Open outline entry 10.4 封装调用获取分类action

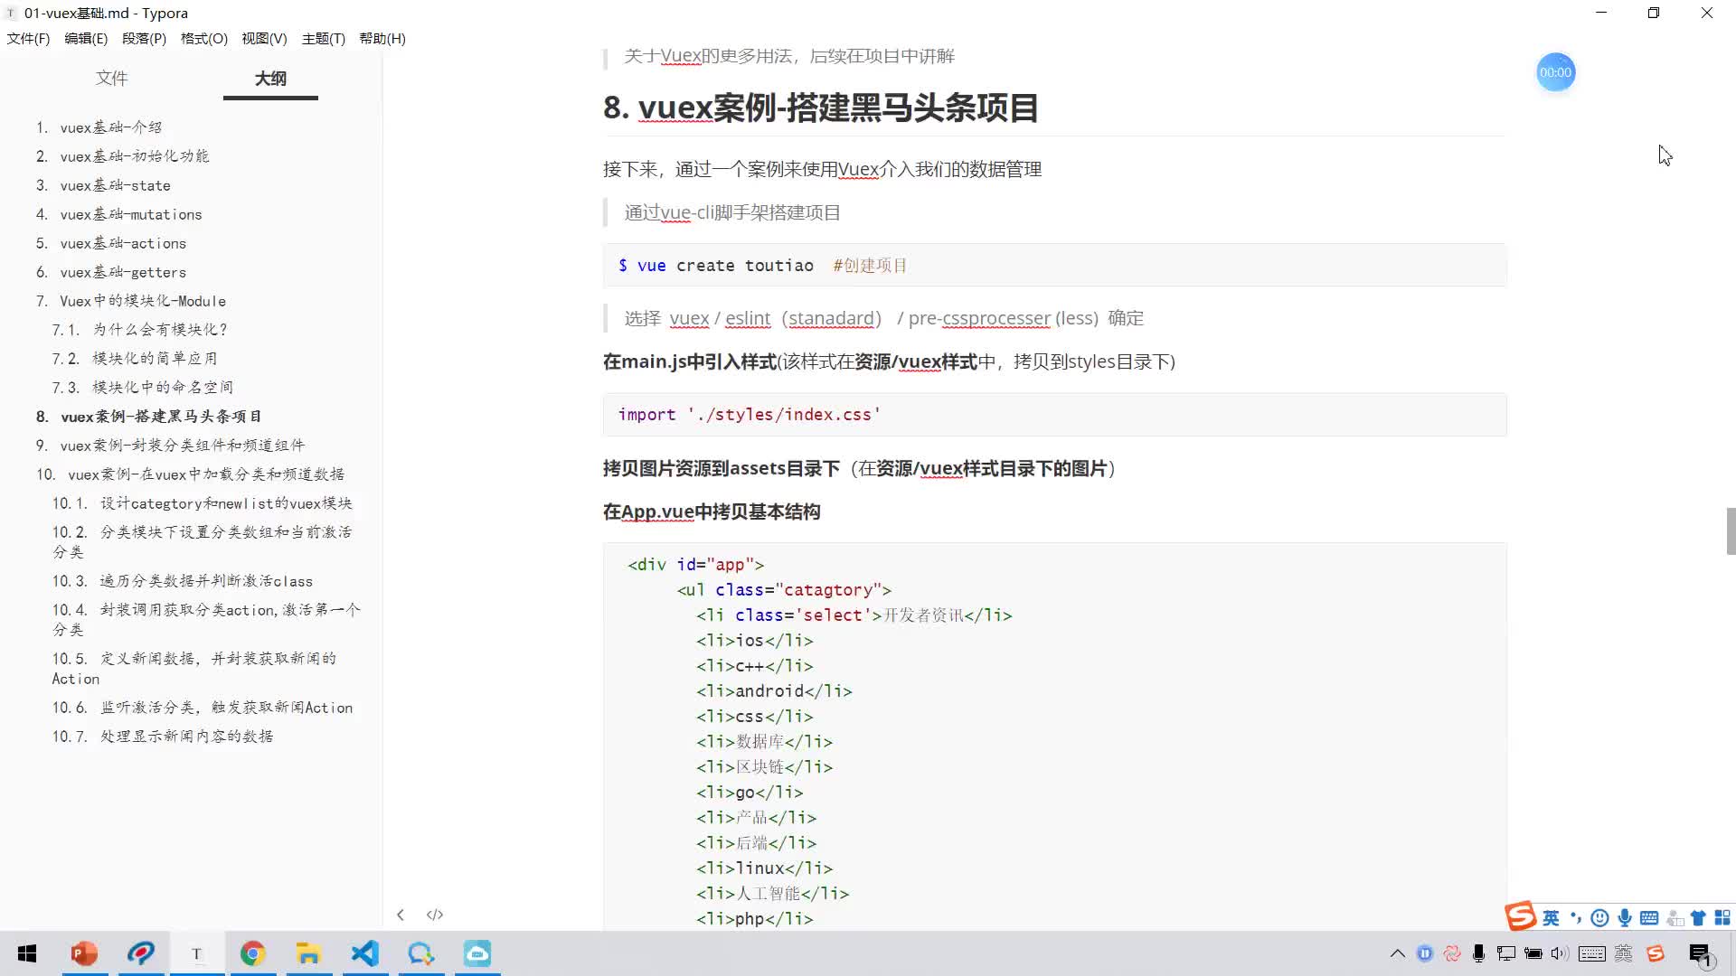pos(206,619)
